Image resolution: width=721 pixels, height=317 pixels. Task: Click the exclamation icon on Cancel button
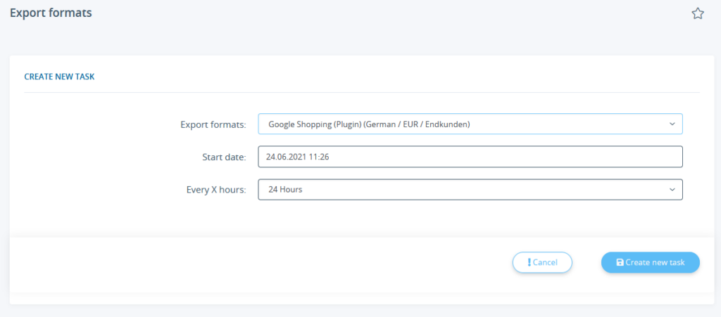point(529,262)
